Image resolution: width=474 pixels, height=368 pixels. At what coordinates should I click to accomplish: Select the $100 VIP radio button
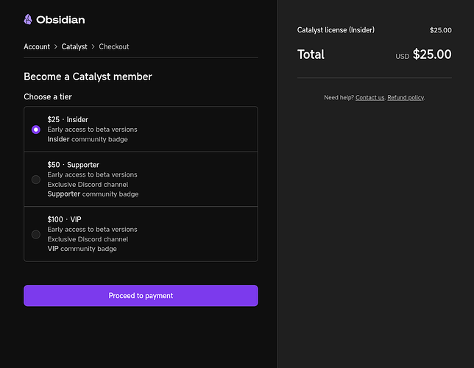click(x=36, y=234)
